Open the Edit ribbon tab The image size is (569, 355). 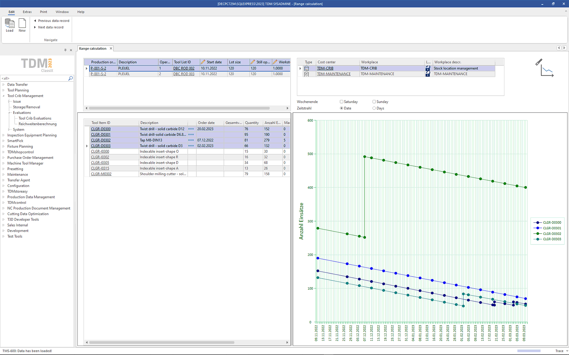click(x=12, y=12)
